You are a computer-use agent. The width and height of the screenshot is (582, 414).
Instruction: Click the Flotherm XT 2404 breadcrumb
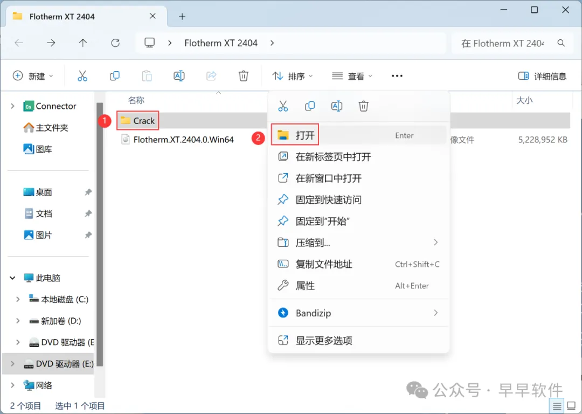click(221, 43)
